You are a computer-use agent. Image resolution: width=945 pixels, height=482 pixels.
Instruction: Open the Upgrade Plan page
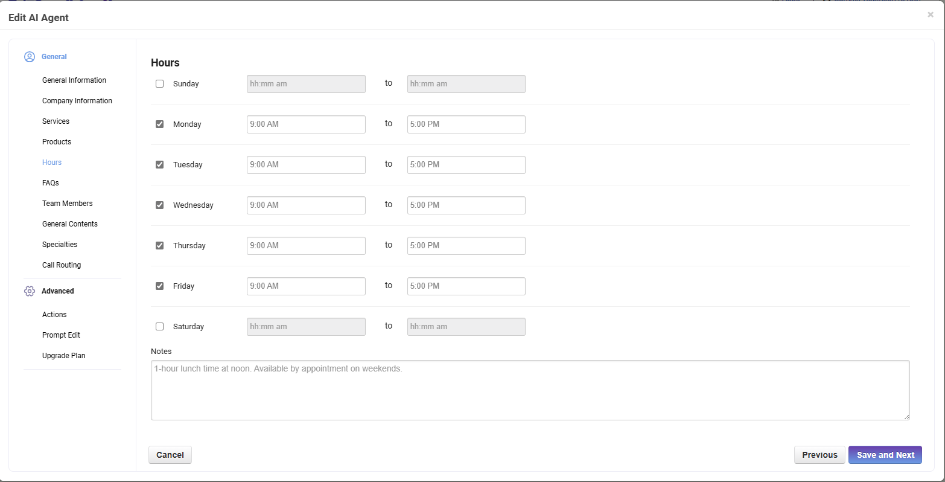[64, 356]
